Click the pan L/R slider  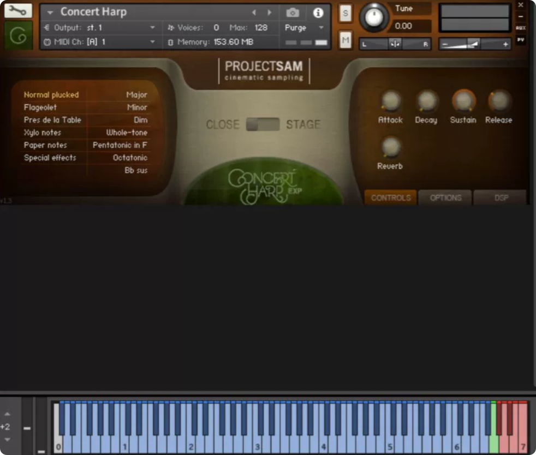click(395, 44)
